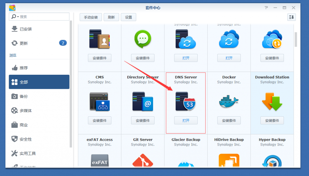Install the CMS package
Image resolution: width=309 pixels, height=176 pixels.
pyautogui.click(x=100, y=120)
